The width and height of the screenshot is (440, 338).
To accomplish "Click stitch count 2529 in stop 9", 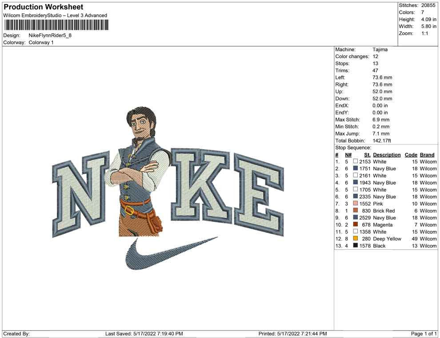I will click(x=365, y=218).
